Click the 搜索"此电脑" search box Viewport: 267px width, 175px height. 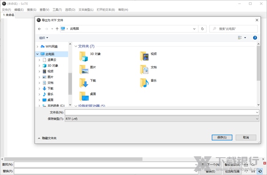coord(234,29)
